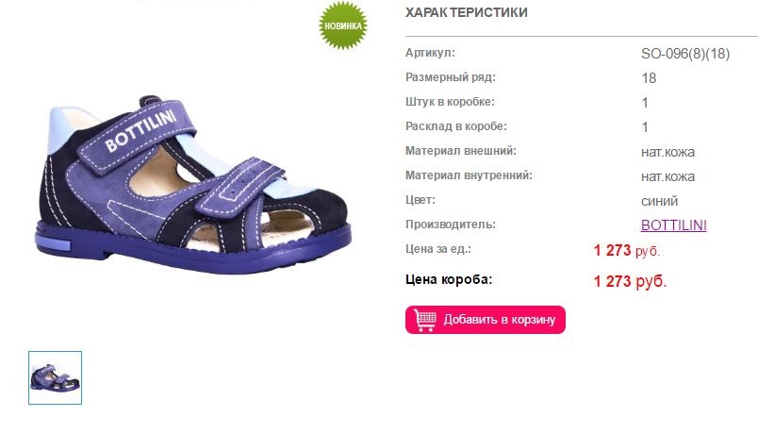The width and height of the screenshot is (758, 433).
Task: Click the ХАРАКТЕРИСТИКИ heading
Action: pos(466,12)
